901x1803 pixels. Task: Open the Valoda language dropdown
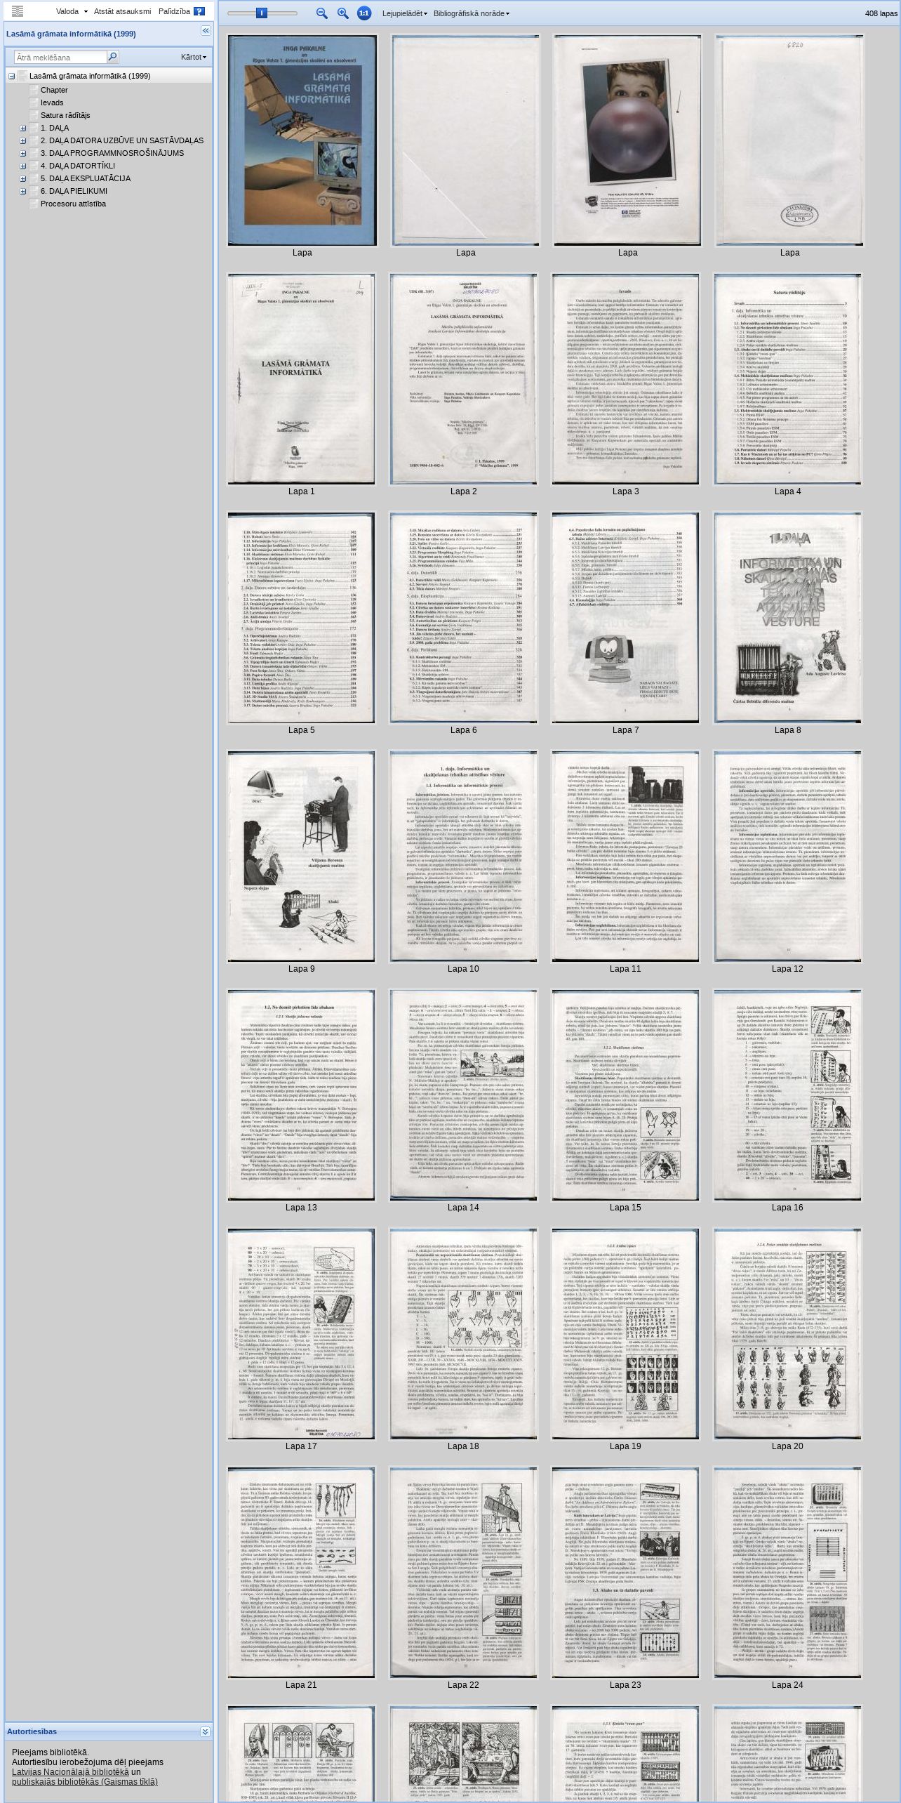coord(72,11)
